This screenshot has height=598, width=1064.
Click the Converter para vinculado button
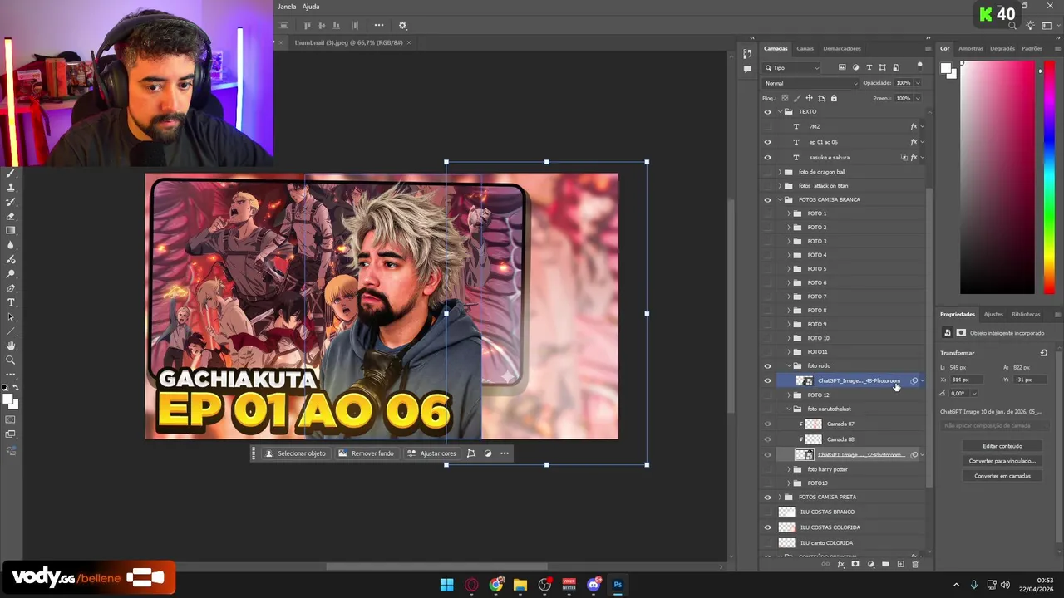click(x=1002, y=461)
